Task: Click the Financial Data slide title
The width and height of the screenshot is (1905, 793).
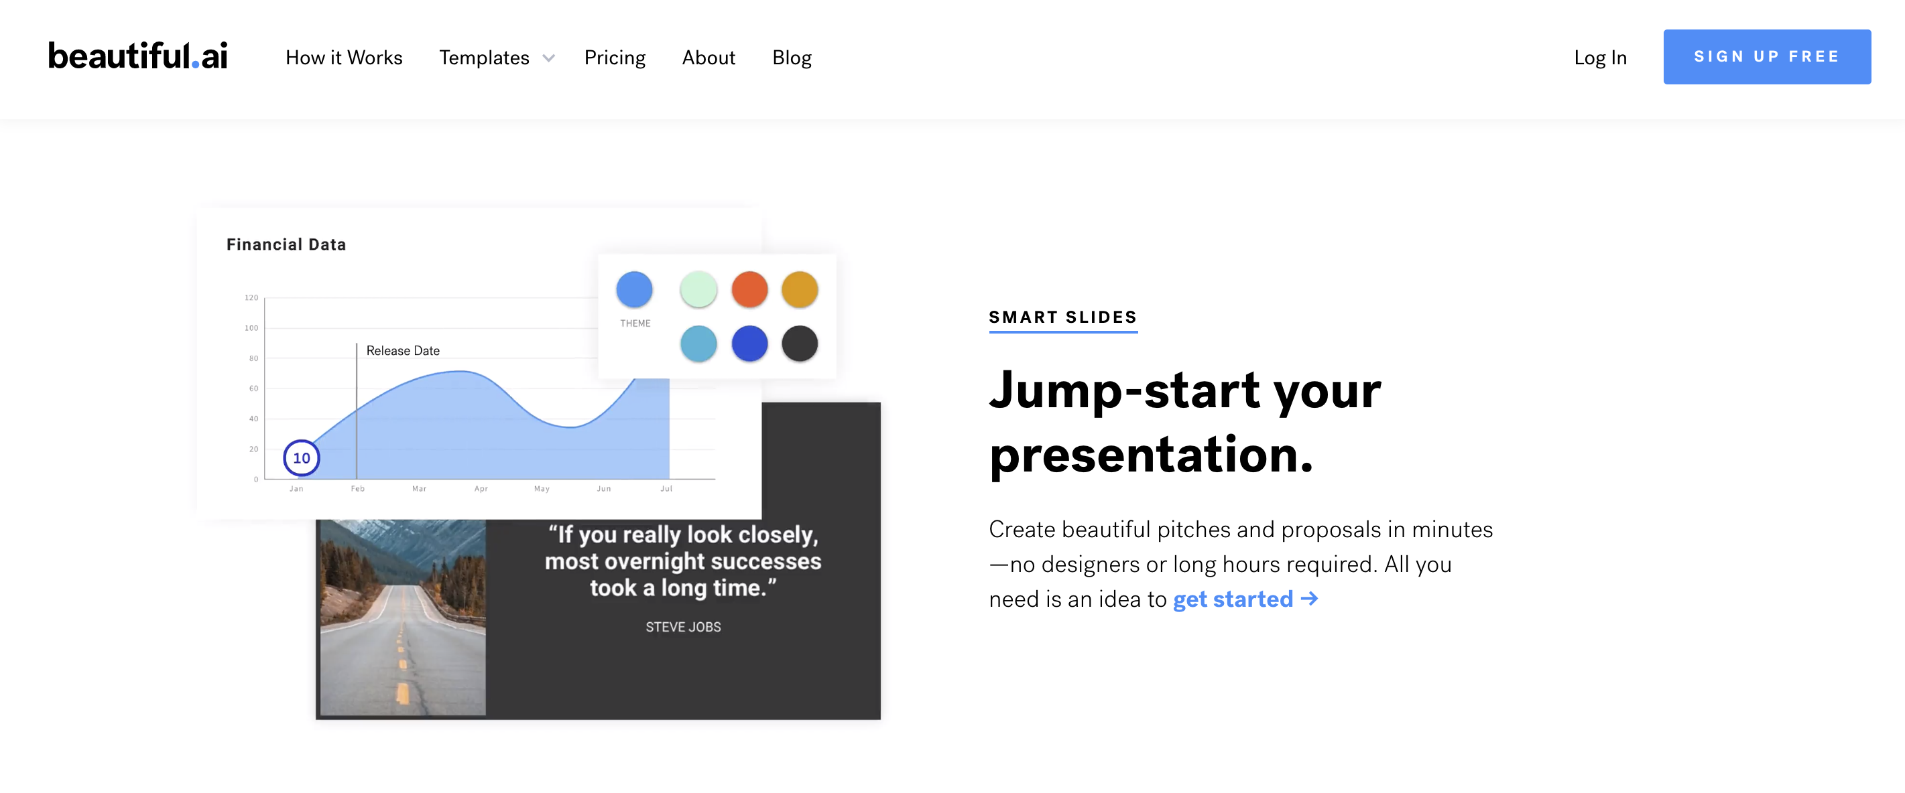Action: (x=286, y=244)
